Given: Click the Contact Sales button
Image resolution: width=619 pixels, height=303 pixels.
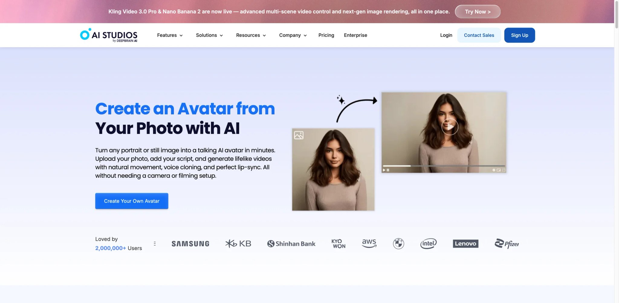Looking at the screenshot, I should (x=479, y=35).
